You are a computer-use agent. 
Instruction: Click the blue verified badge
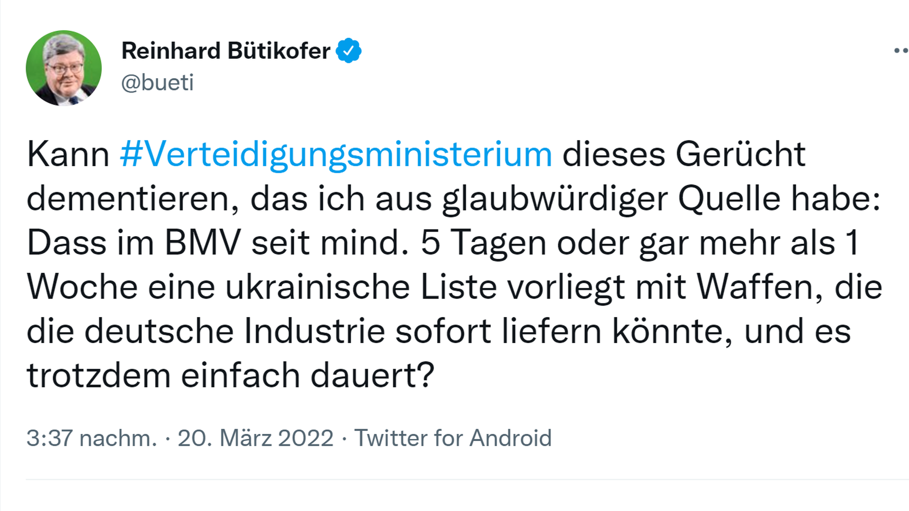pyautogui.click(x=348, y=51)
